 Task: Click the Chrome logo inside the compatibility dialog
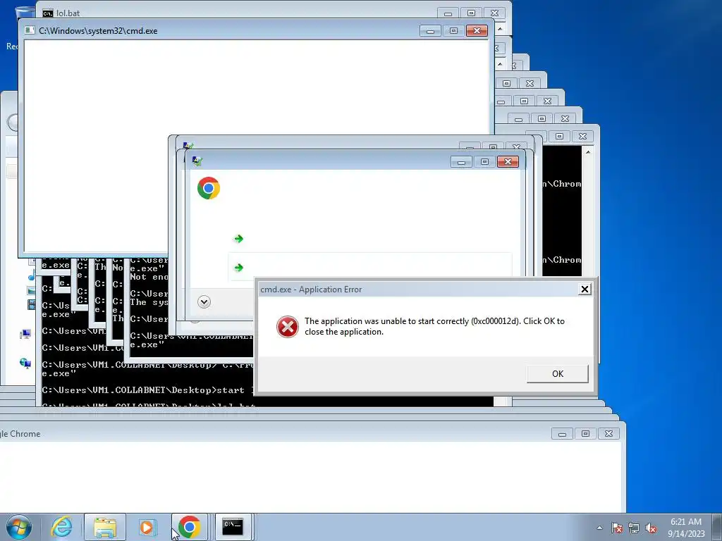pyautogui.click(x=209, y=188)
